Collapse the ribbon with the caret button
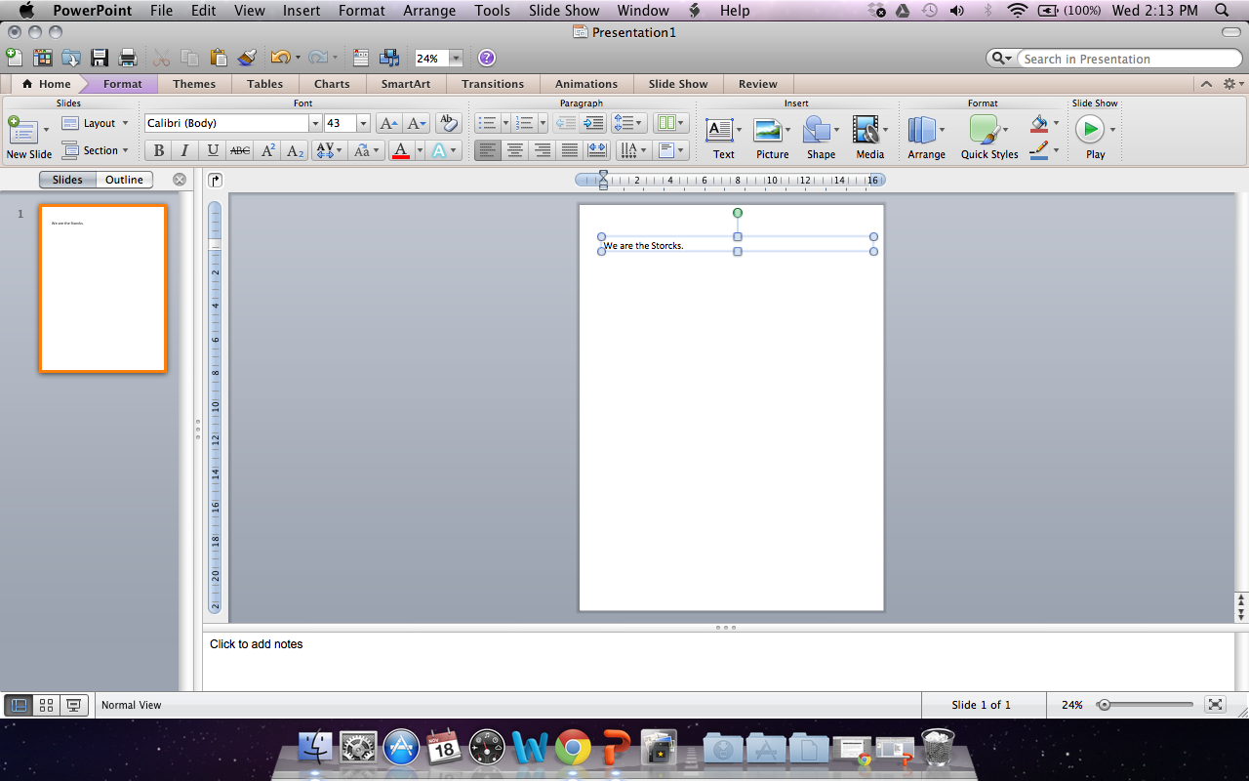The width and height of the screenshot is (1249, 781). 1207,84
